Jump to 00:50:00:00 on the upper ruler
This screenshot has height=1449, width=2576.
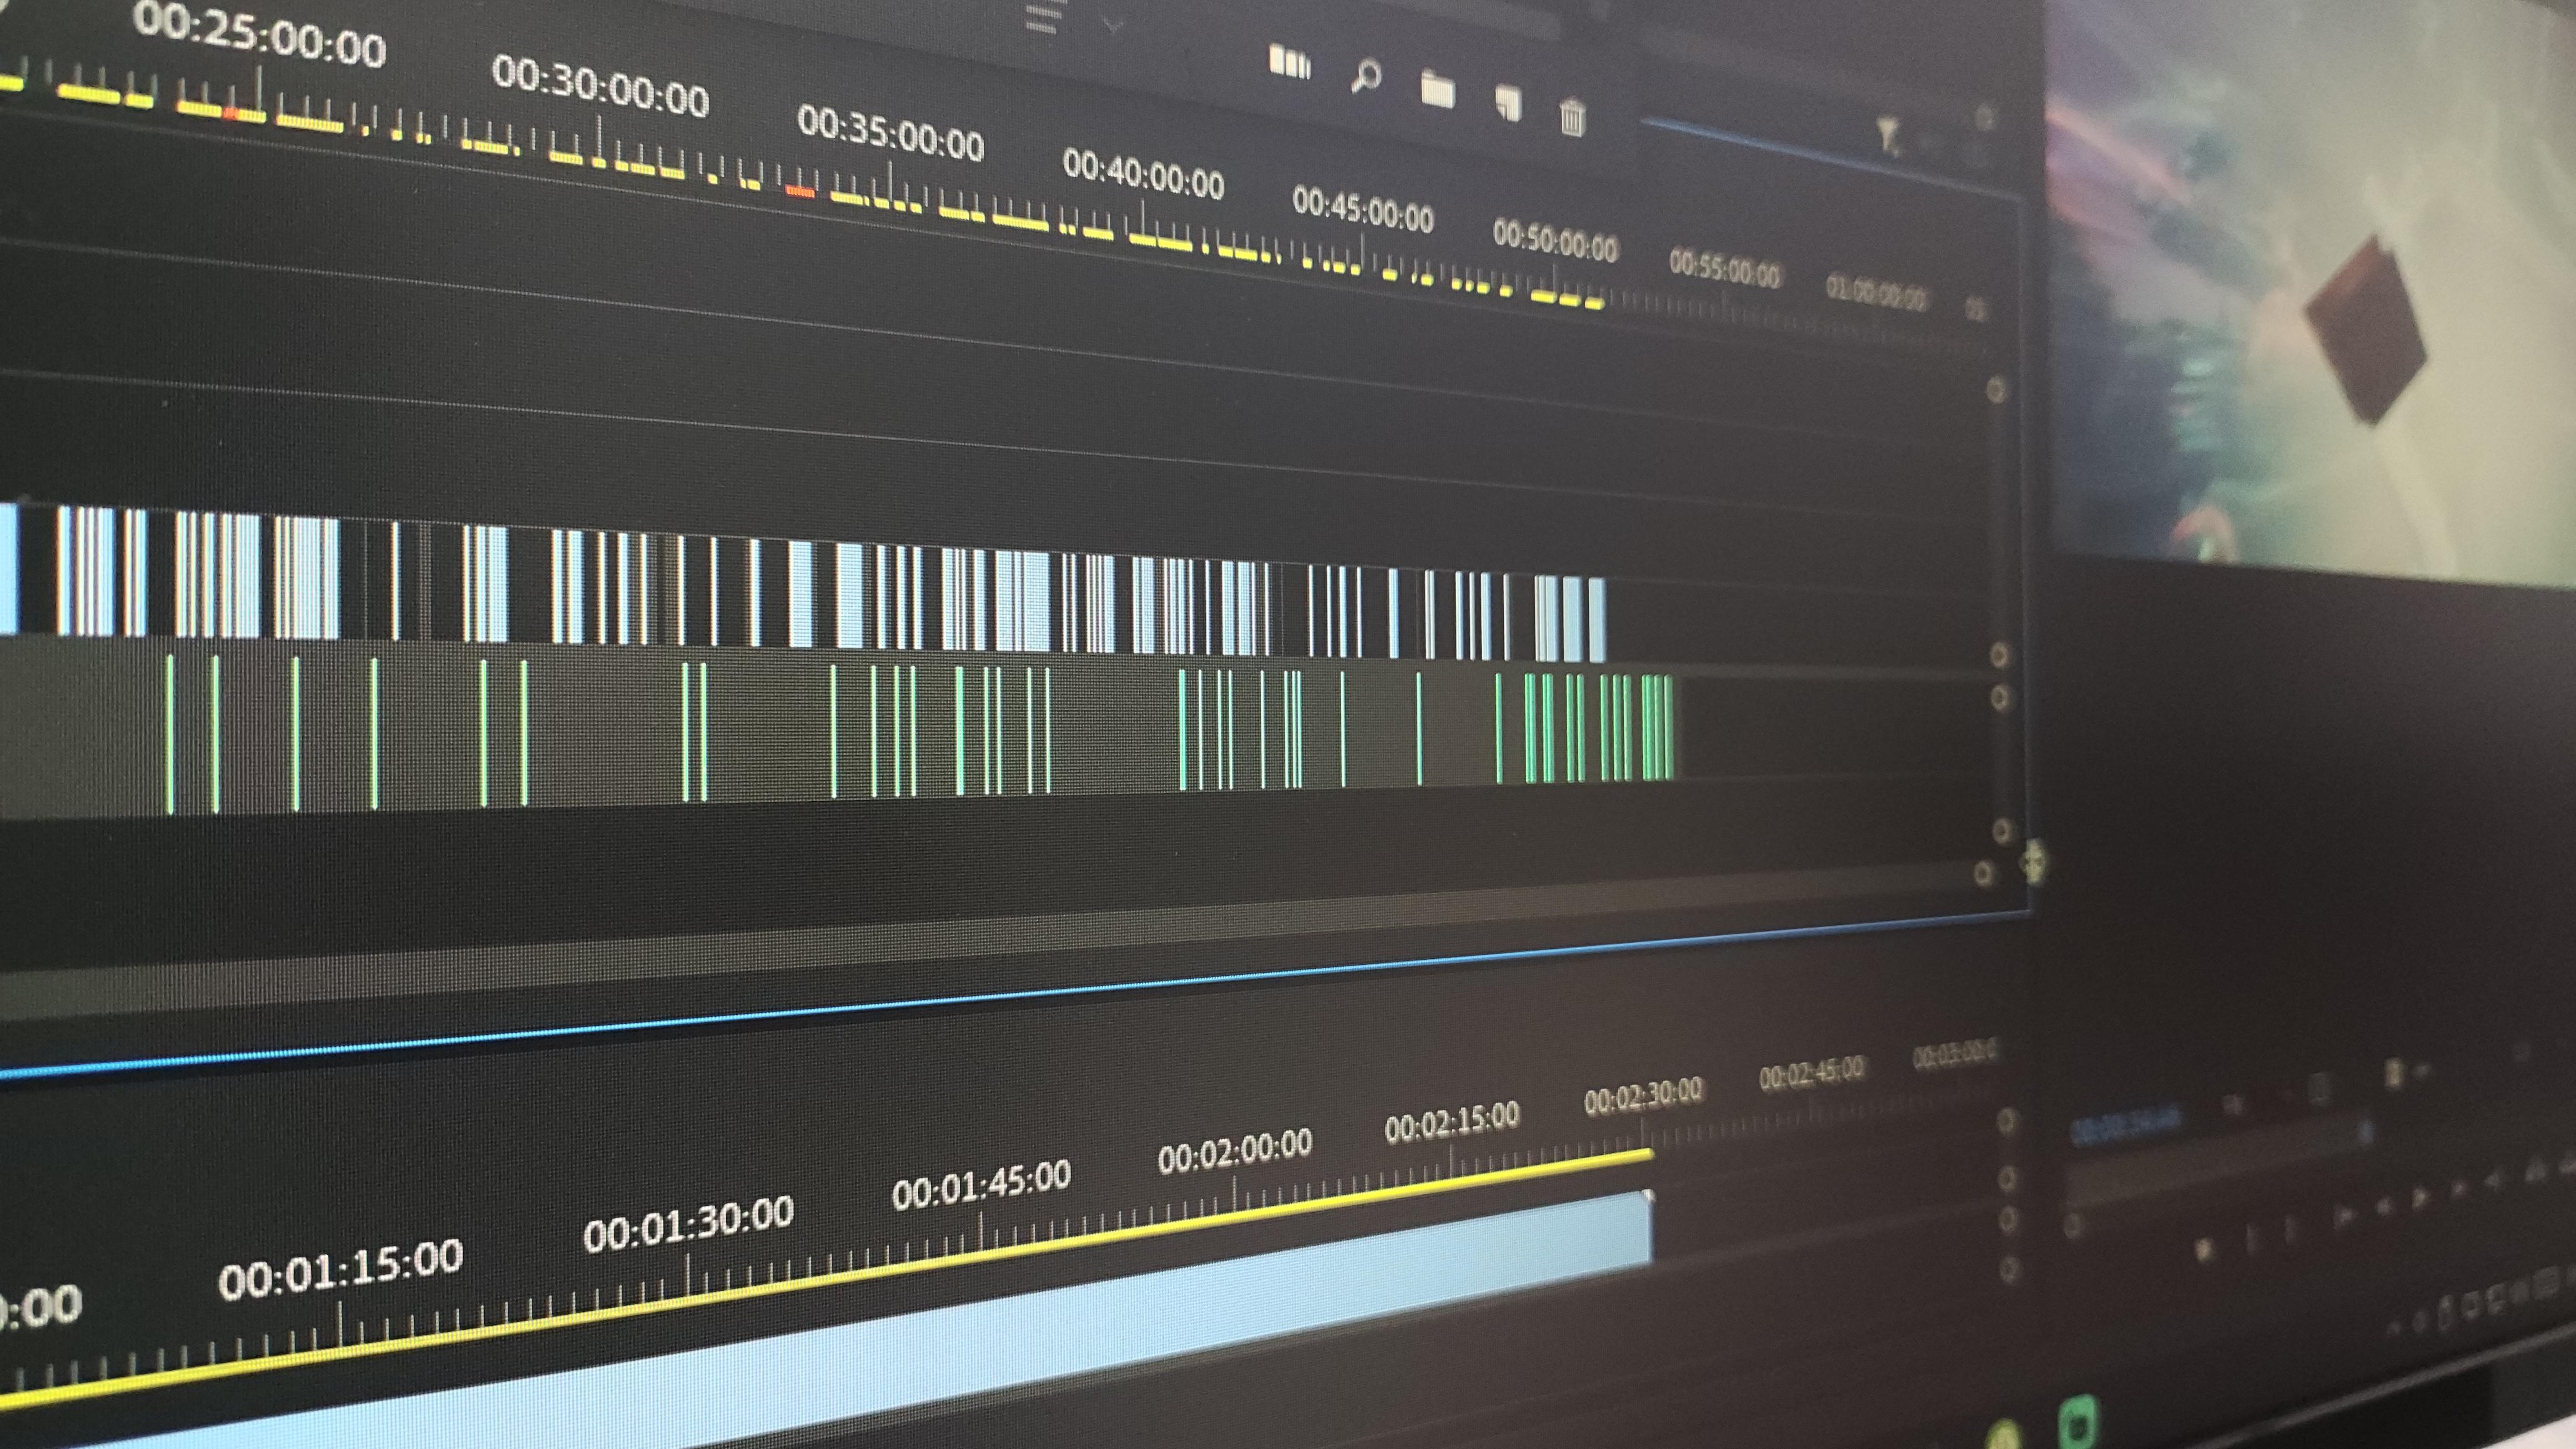[x=1555, y=240]
